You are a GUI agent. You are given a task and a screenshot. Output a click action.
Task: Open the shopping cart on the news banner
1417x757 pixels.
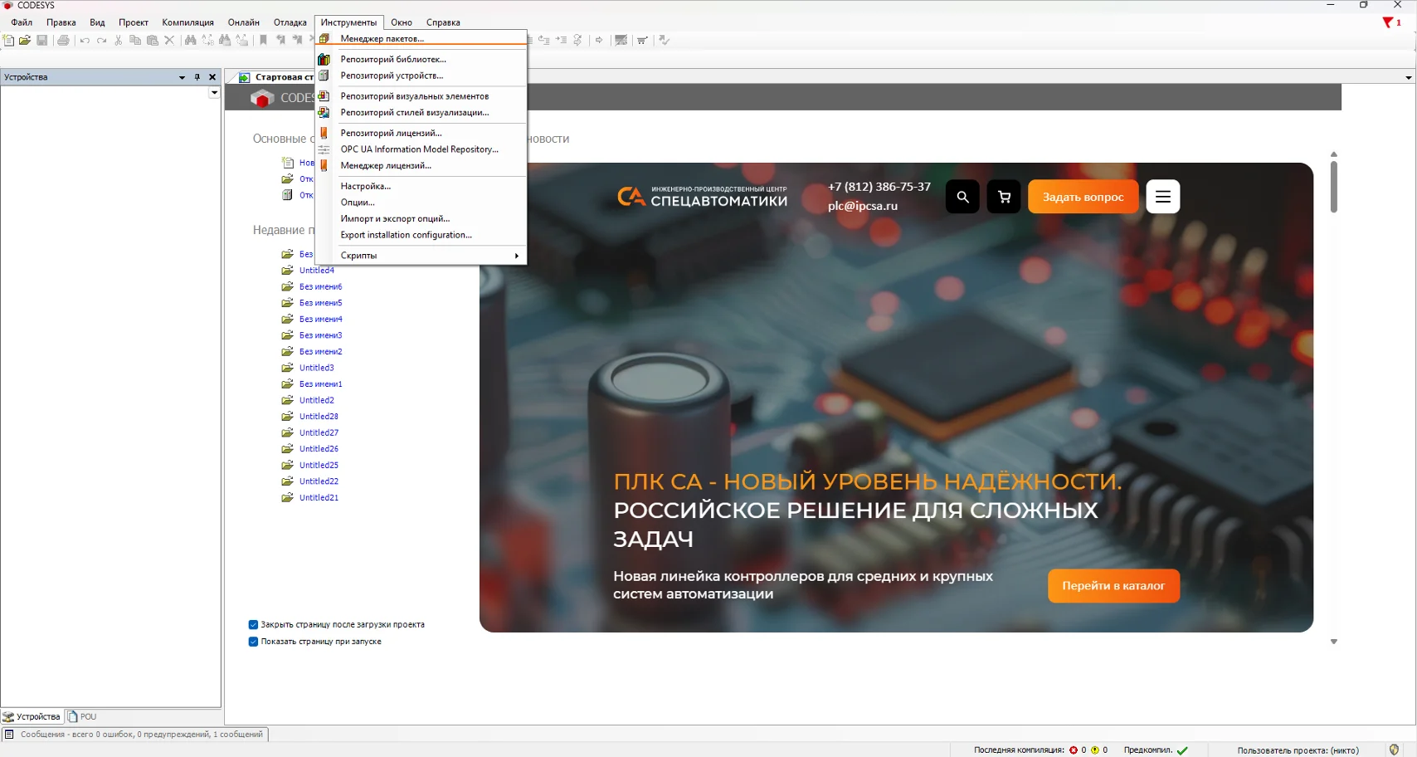point(1004,197)
